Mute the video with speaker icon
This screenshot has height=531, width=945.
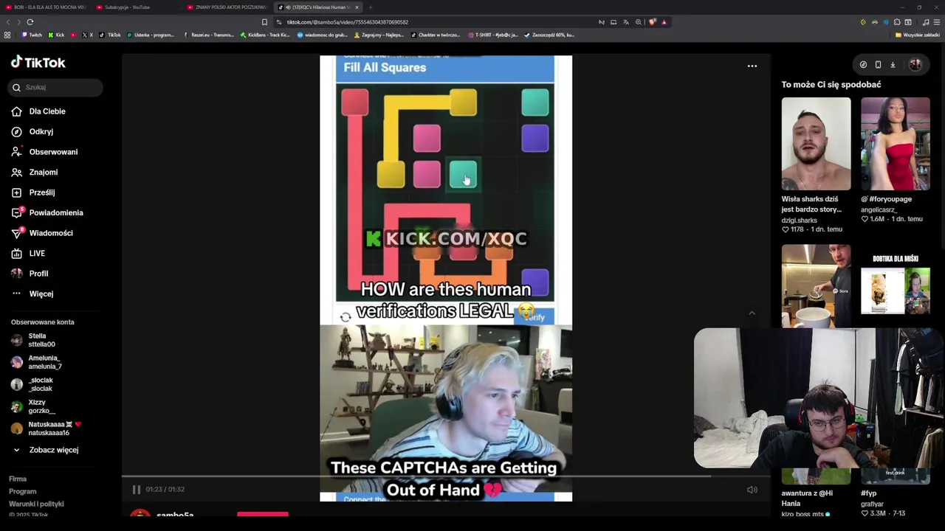pos(752,490)
